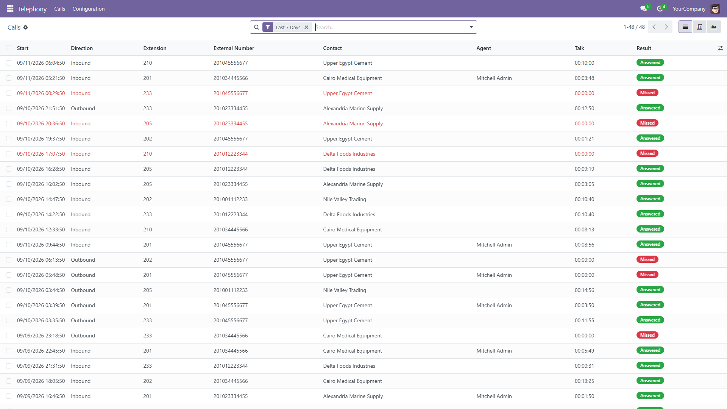Select checkbox for 09/11/2026 00:29:50 call
Image resolution: width=727 pixels, height=409 pixels.
[x=9, y=93]
